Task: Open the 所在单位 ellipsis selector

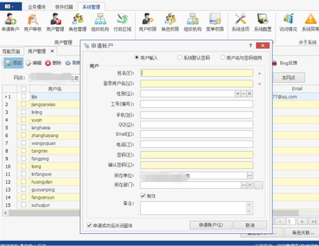Action: pyautogui.click(x=250, y=176)
